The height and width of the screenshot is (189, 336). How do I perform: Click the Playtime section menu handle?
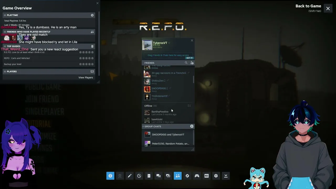[x=5, y=15]
